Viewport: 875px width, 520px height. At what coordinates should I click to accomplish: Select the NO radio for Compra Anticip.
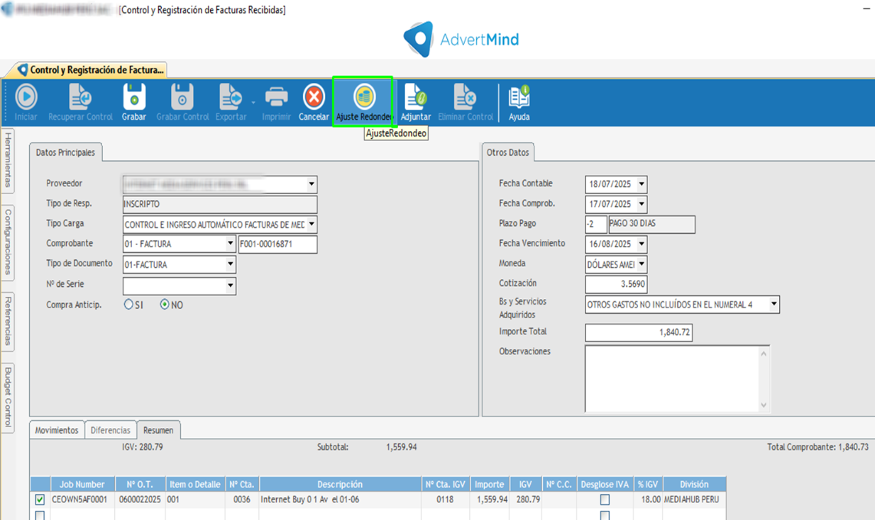(165, 304)
